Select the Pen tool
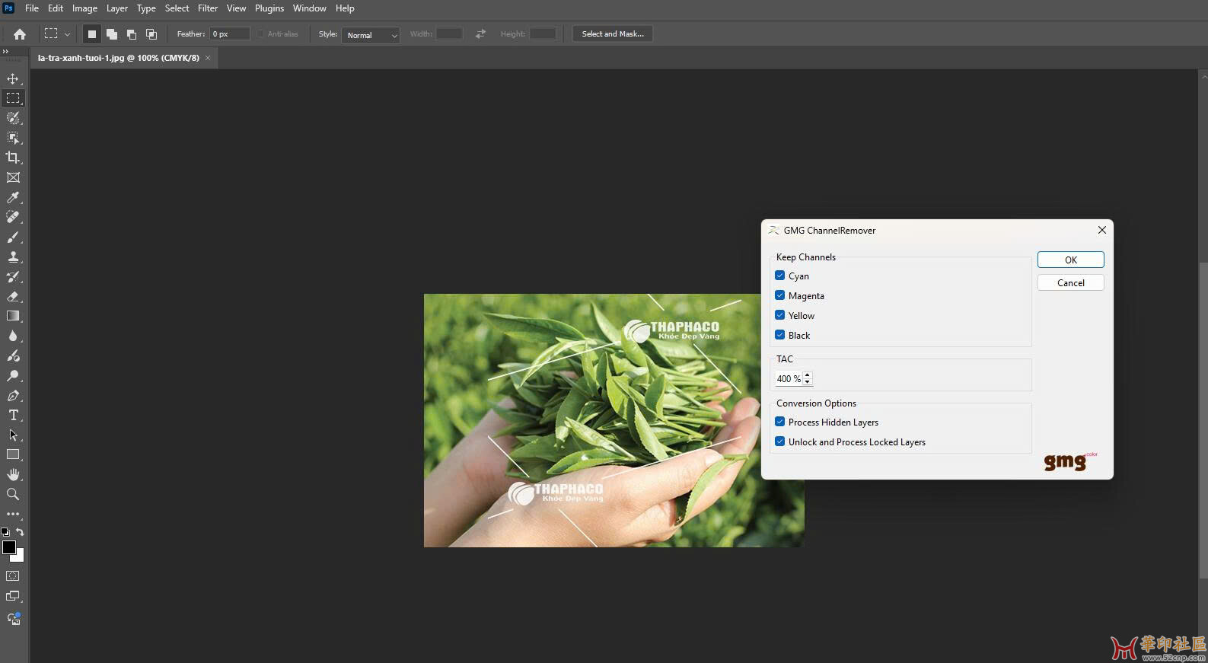 click(x=13, y=395)
